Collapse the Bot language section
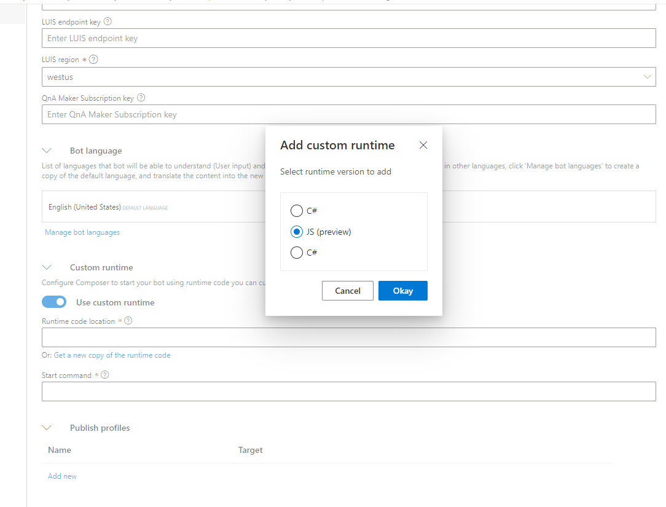Screen dimensions: 666x507 pos(47,150)
